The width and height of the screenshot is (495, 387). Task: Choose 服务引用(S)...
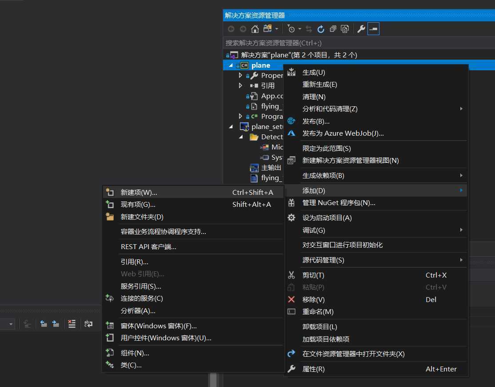[193, 286]
